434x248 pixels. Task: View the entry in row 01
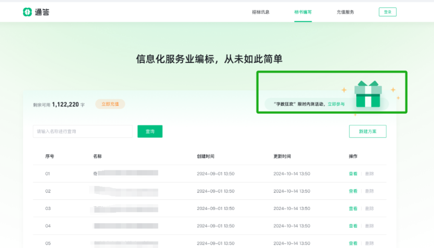pos(353,174)
